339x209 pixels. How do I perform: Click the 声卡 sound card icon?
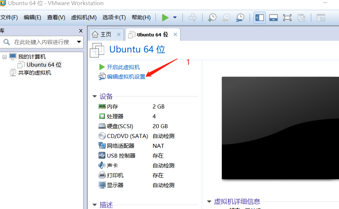pyautogui.click(x=102, y=165)
